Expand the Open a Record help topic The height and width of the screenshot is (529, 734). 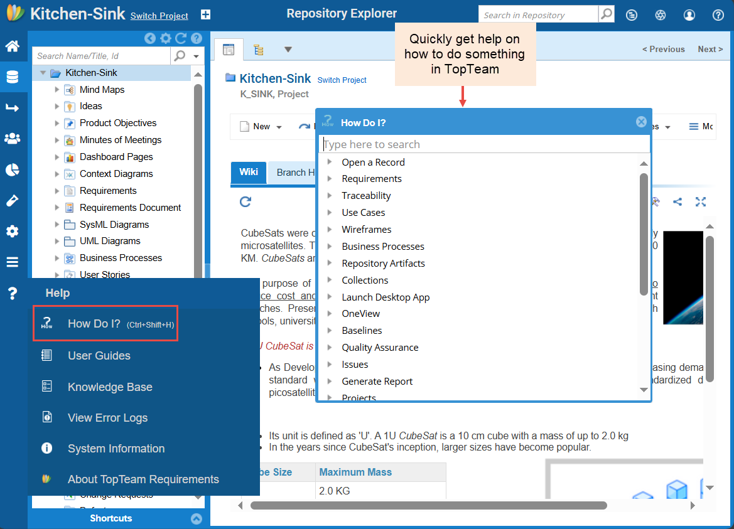click(x=330, y=162)
